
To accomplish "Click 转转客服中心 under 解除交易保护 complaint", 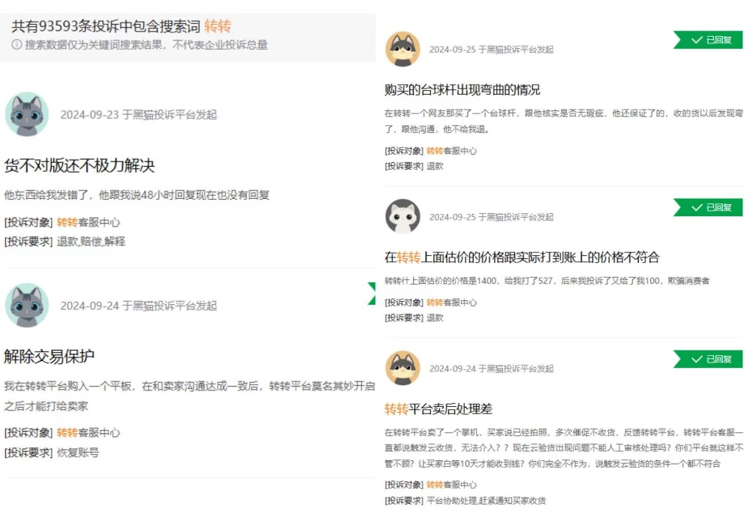I will [x=89, y=432].
